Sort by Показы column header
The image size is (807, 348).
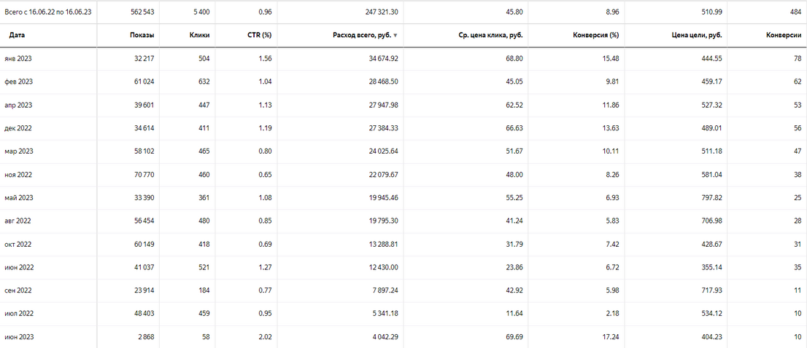click(142, 36)
